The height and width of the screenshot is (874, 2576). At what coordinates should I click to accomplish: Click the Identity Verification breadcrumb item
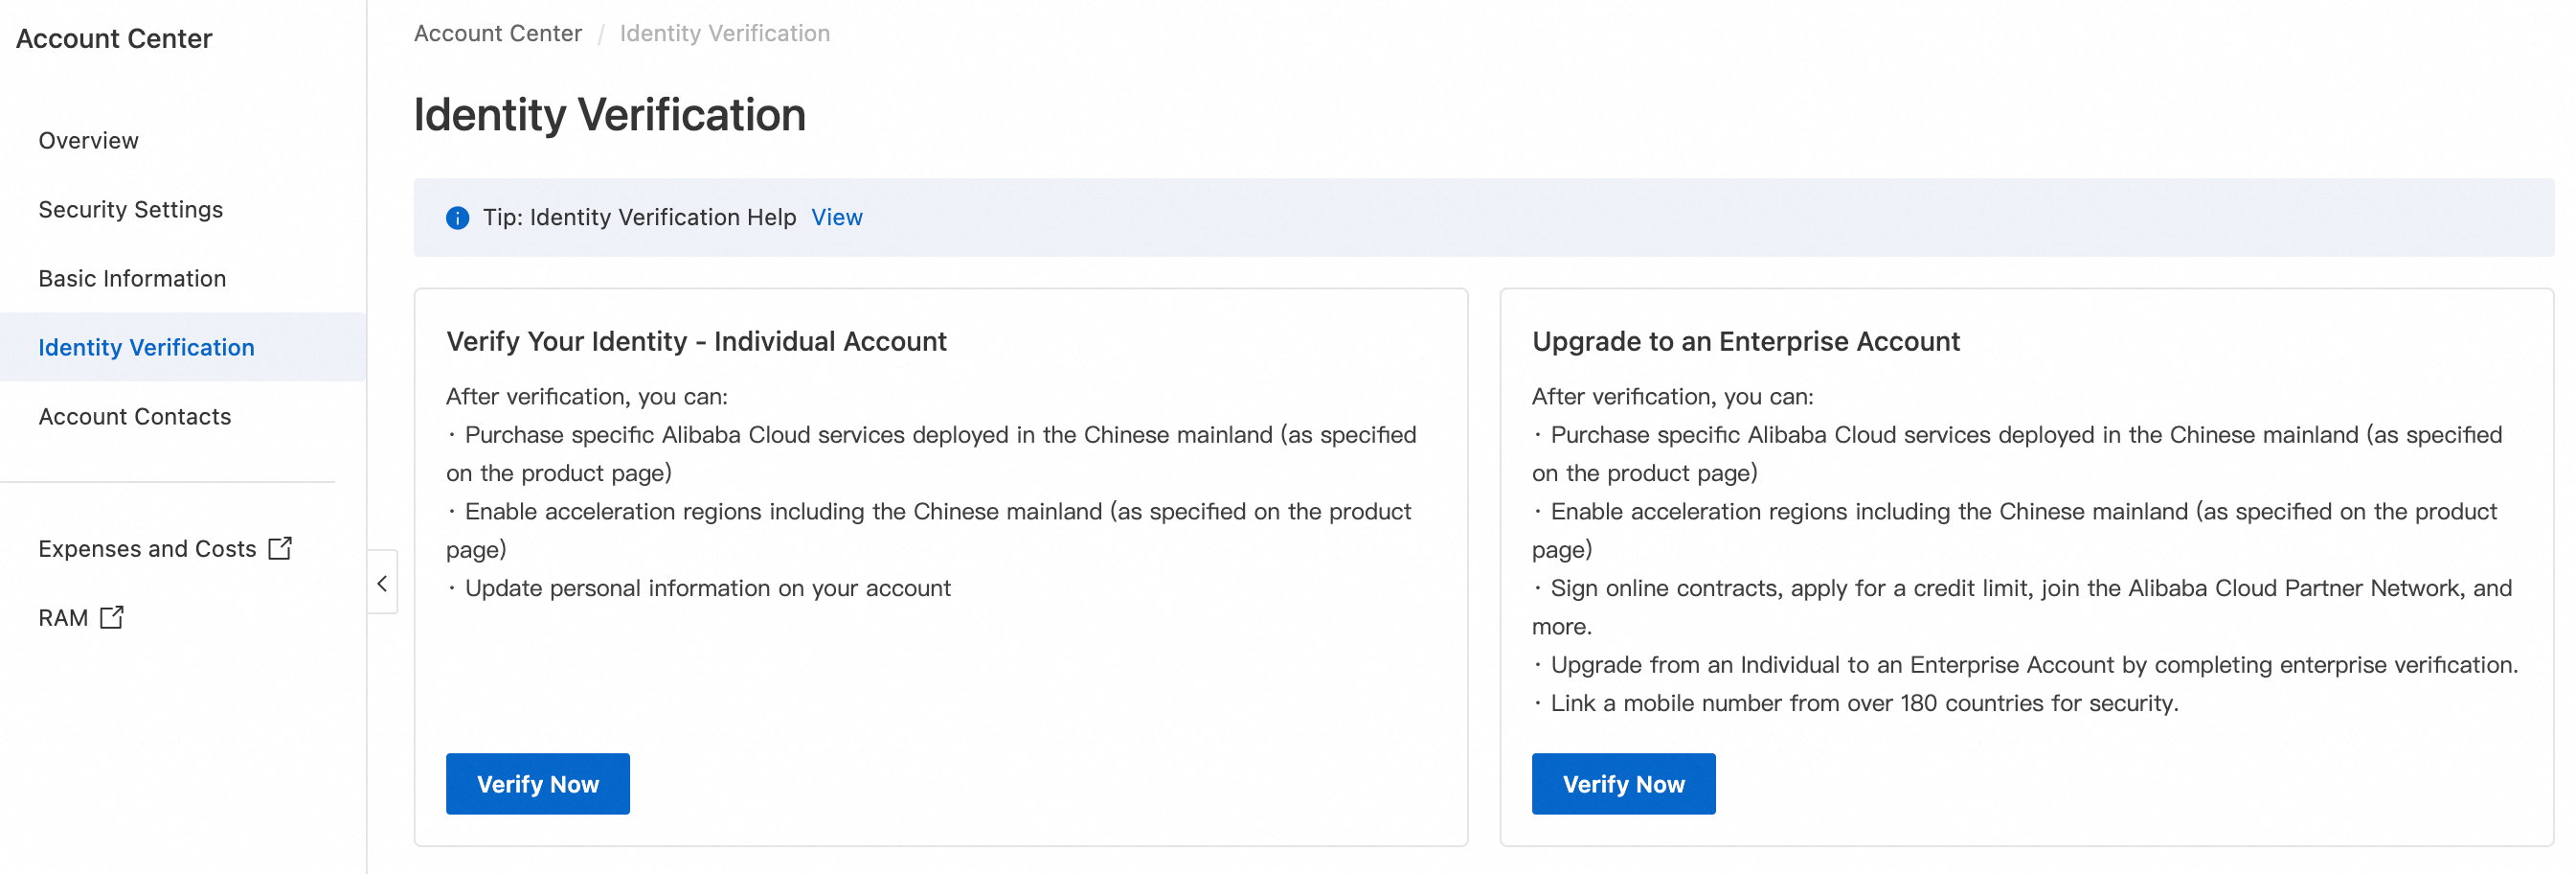click(724, 34)
